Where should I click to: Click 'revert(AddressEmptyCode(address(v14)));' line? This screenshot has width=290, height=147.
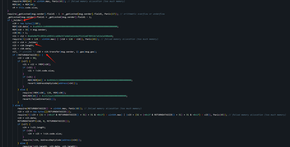click(x=53, y=83)
